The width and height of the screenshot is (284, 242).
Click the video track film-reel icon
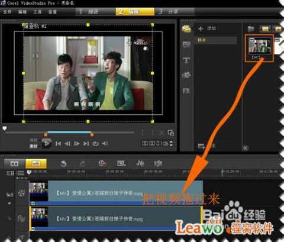21,193
